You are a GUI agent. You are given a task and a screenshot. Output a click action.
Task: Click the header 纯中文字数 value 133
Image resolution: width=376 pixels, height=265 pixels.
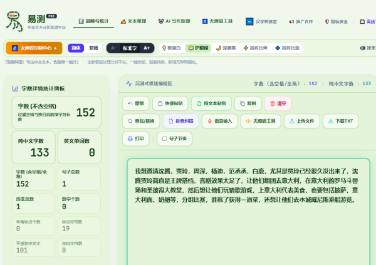click(x=367, y=84)
